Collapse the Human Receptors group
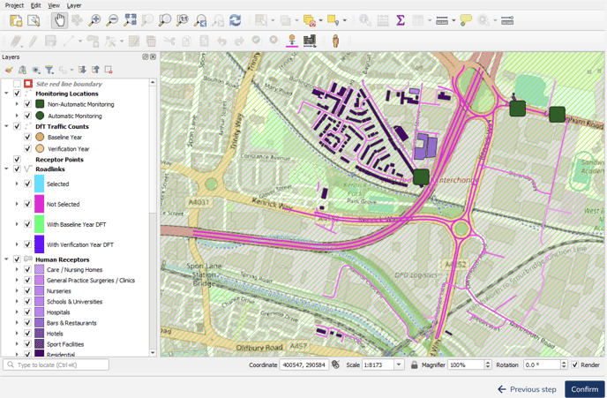Image resolution: width=607 pixels, height=398 pixels. pyautogui.click(x=7, y=259)
